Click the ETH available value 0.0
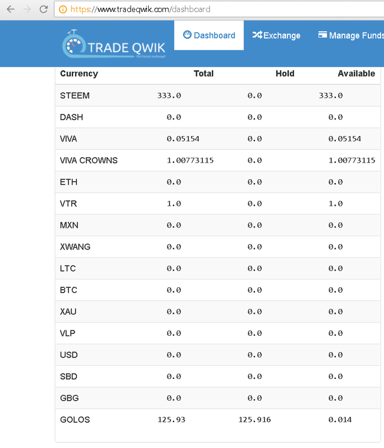Screen dimensions: 384x448 (335, 182)
